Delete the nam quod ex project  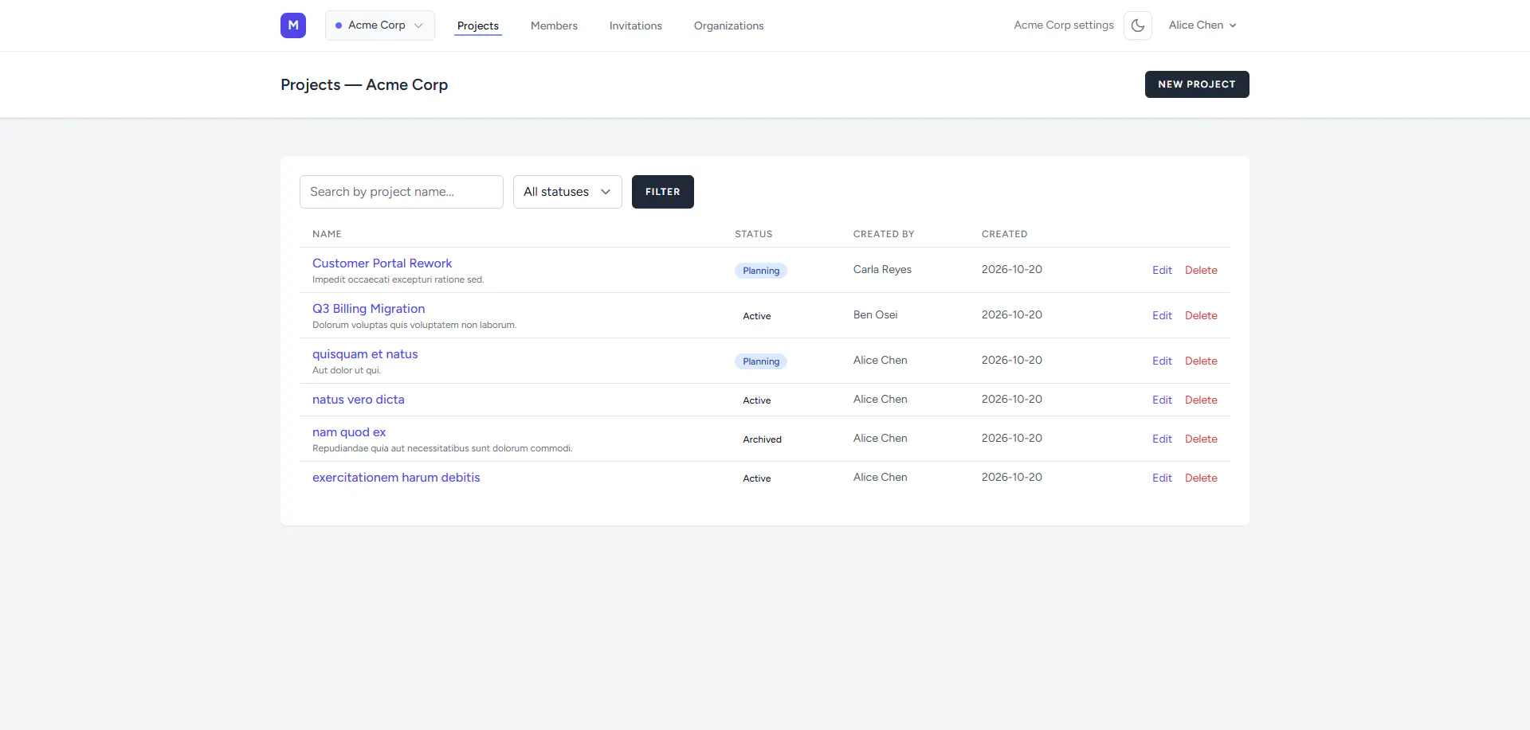click(x=1201, y=439)
